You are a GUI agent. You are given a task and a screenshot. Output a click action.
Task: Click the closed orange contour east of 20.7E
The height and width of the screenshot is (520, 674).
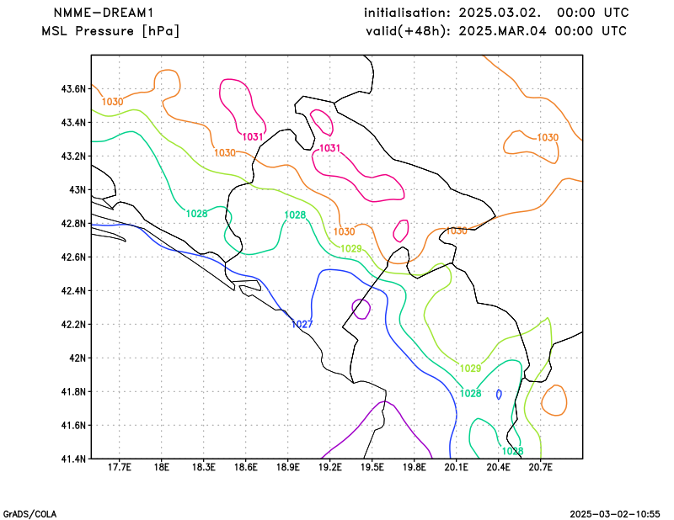coord(554,401)
